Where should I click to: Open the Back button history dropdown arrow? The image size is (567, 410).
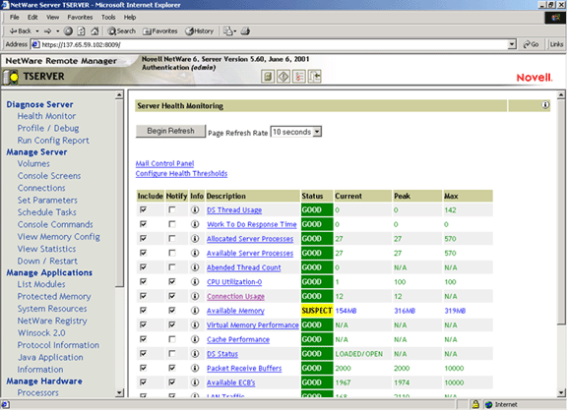[37, 31]
